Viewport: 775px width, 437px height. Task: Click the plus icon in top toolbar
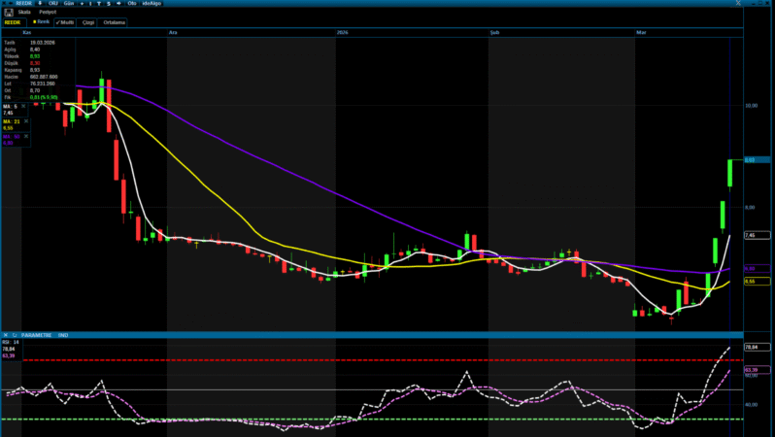(83, 4)
